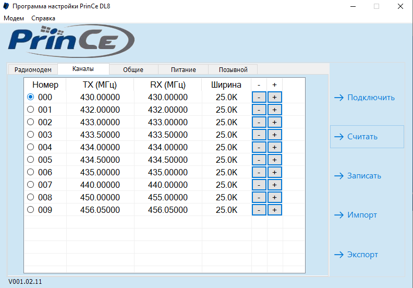Screen dimensions: 413x288
Task: Click plus button for channel 008
Action: click(x=274, y=197)
